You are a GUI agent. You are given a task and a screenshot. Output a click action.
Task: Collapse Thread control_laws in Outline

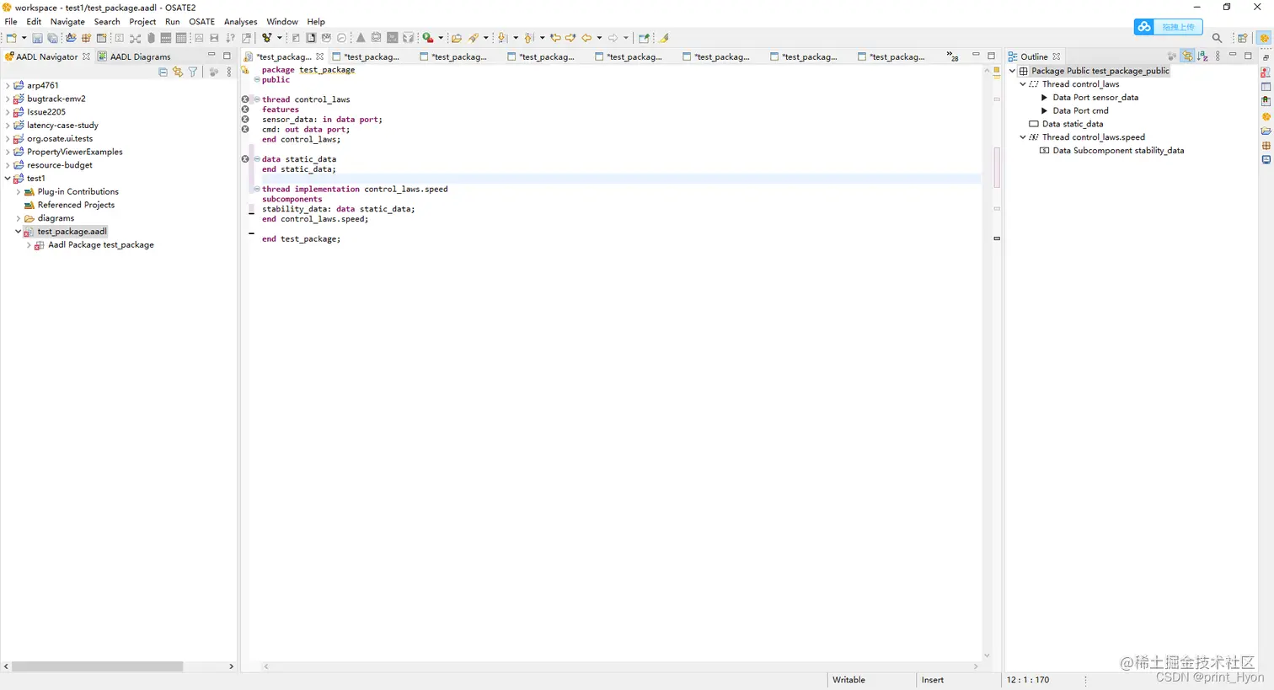click(x=1023, y=84)
